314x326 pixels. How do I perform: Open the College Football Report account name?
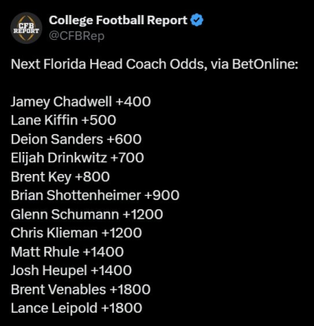click(118, 20)
